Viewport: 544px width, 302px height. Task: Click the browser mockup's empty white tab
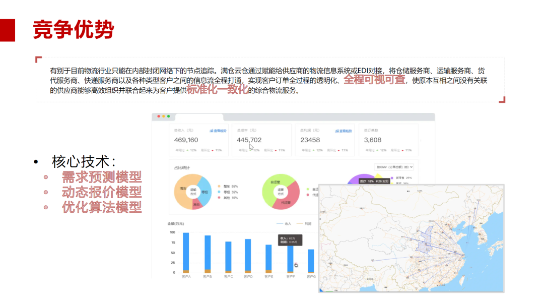pyautogui.click(x=199, y=117)
